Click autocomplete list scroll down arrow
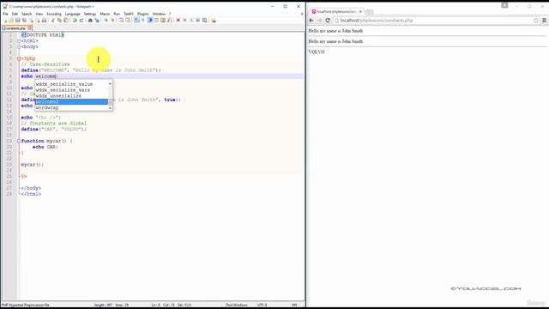549x309 pixels. coord(111,108)
